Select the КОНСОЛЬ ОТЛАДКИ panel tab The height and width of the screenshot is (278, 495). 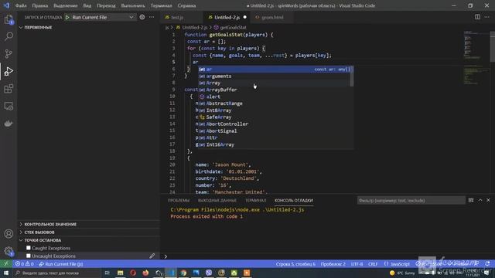coord(294,201)
